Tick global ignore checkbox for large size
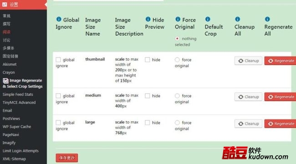The image size is (296, 164). click(x=58, y=123)
